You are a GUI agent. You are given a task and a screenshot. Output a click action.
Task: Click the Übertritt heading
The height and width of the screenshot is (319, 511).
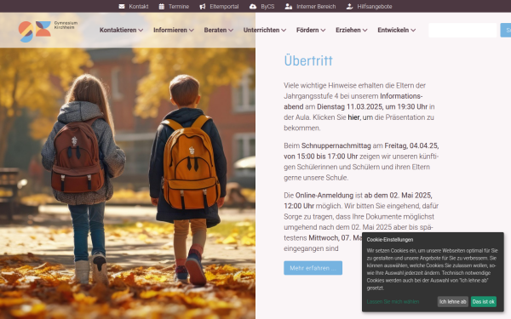pos(308,60)
